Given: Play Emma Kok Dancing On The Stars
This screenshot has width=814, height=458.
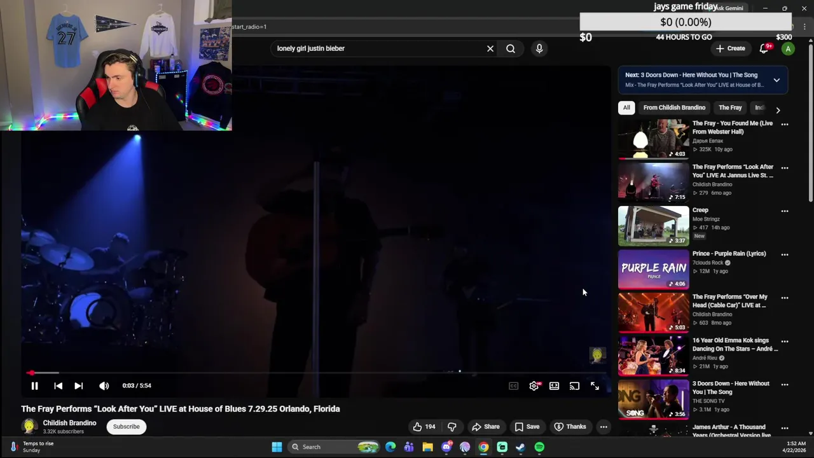Looking at the screenshot, I should click(653, 355).
